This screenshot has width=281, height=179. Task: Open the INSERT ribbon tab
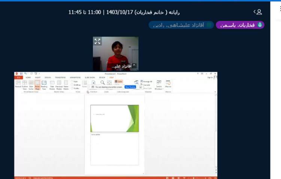click(37, 78)
